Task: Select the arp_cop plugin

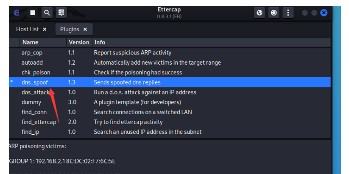Action: [32, 53]
